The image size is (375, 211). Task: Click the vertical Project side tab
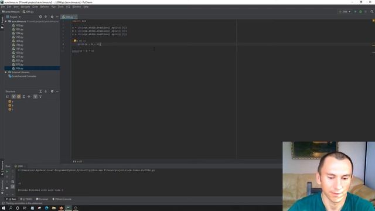[2, 23]
